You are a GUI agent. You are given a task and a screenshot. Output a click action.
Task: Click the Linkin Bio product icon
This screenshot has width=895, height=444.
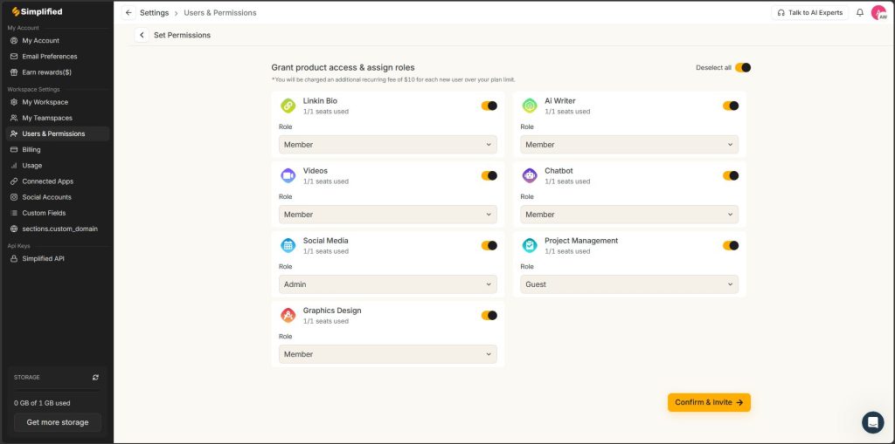(288, 106)
